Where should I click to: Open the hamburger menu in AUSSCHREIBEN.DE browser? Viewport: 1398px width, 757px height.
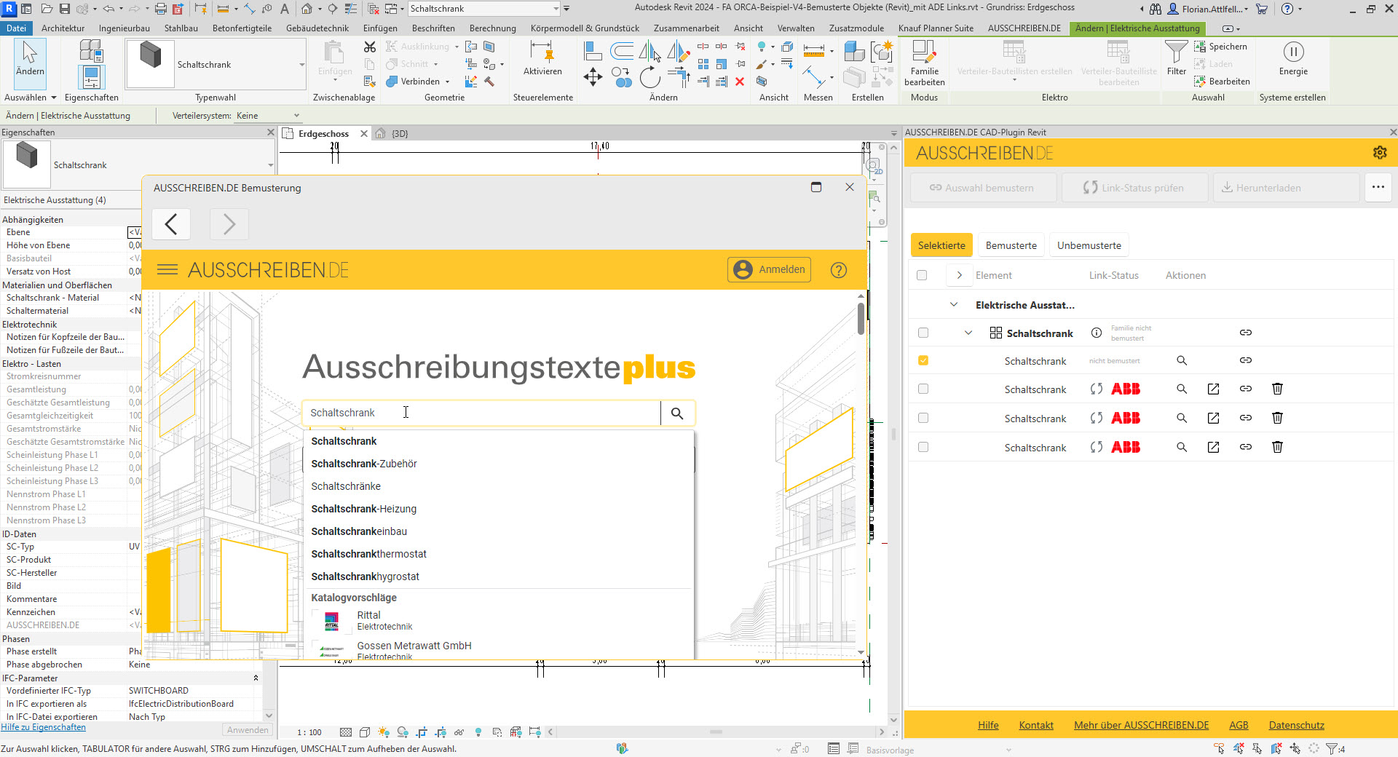coord(167,270)
